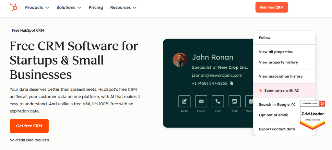Image resolution: width=332 pixels, height=150 pixels.
Task: Click the Specialist at New Crop Inc. text
Action: (x=220, y=67)
